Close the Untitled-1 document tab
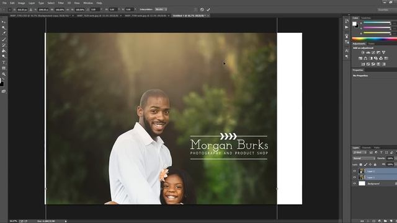The height and width of the screenshot is (223, 397). point(208,15)
